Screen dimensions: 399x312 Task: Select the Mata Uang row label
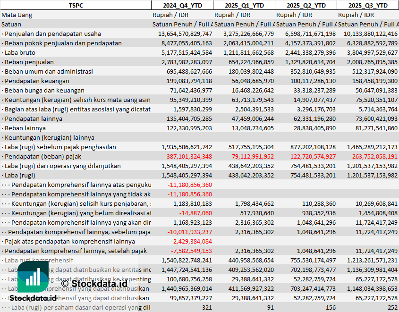[x=17, y=15]
